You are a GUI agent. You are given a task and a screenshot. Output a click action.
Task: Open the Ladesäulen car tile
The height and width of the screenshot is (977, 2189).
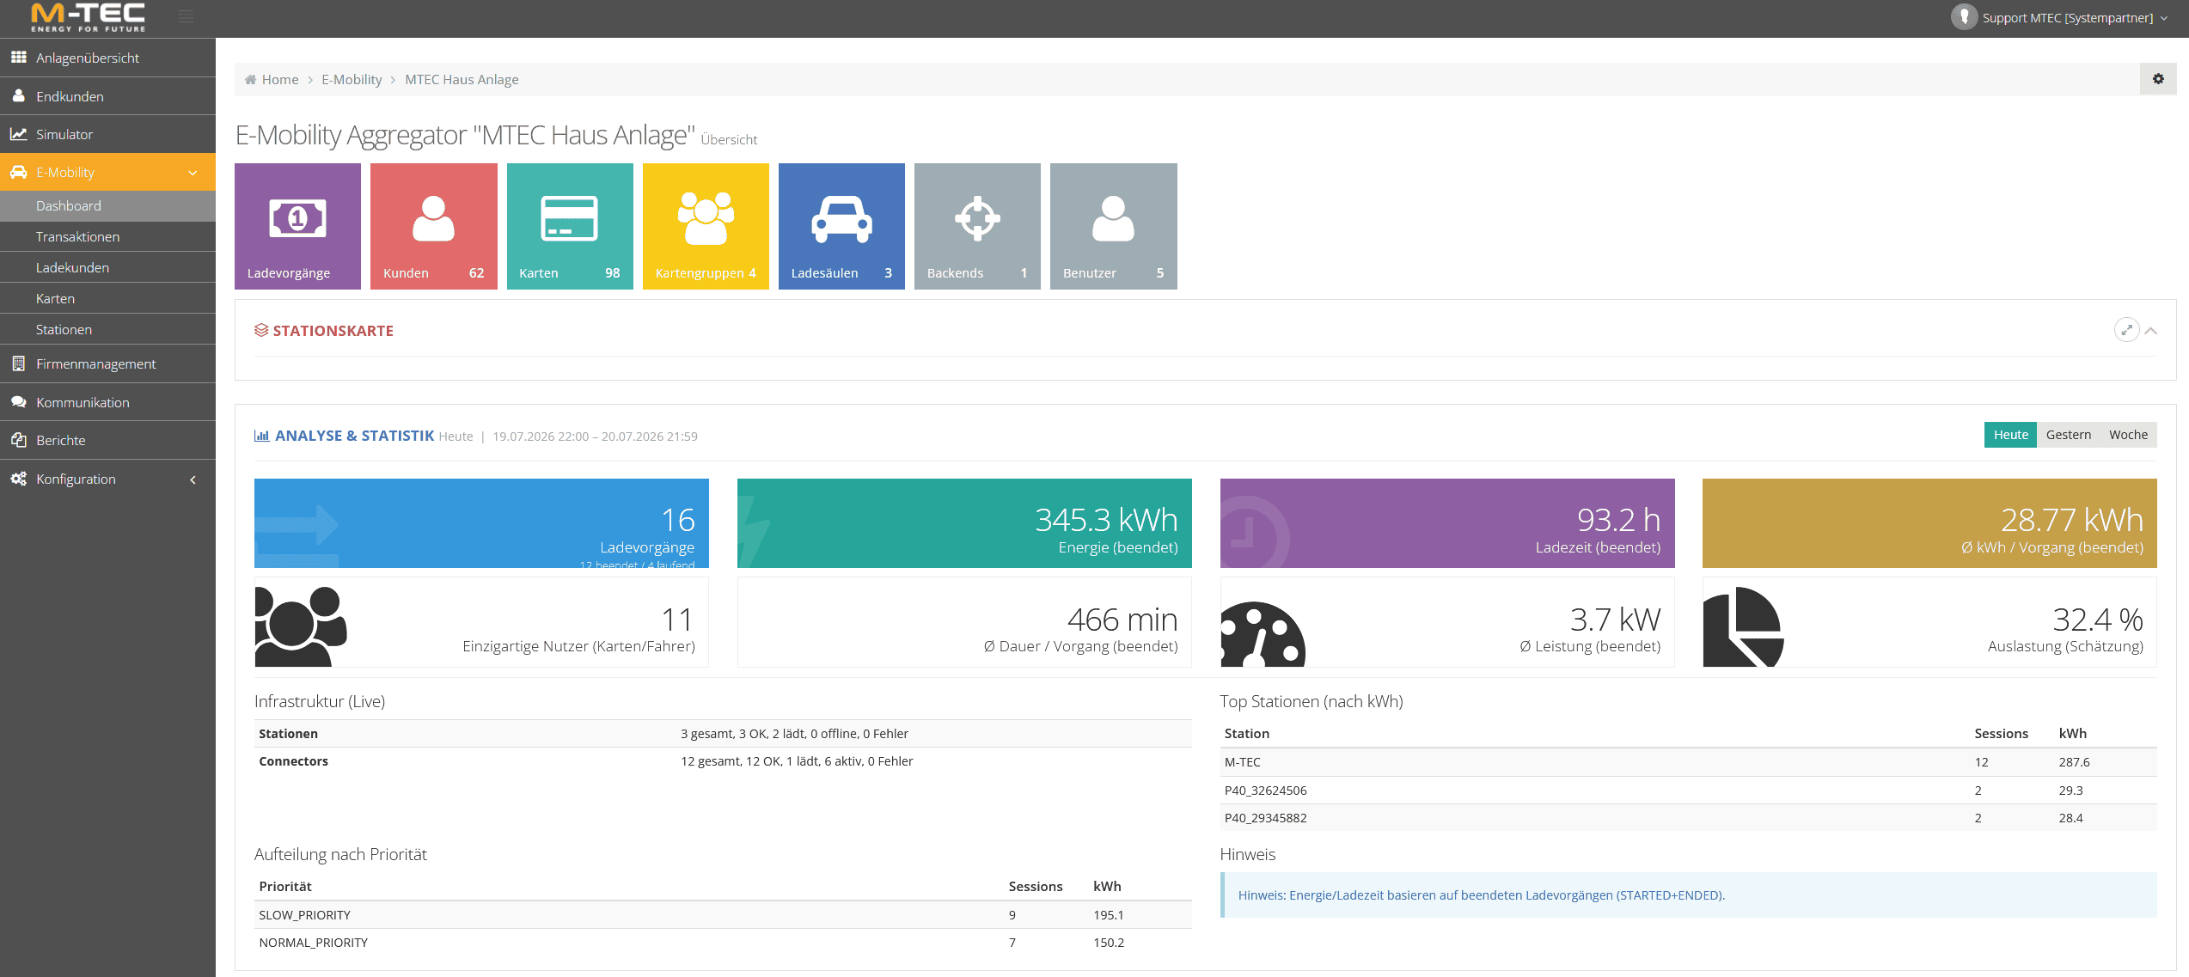click(841, 226)
